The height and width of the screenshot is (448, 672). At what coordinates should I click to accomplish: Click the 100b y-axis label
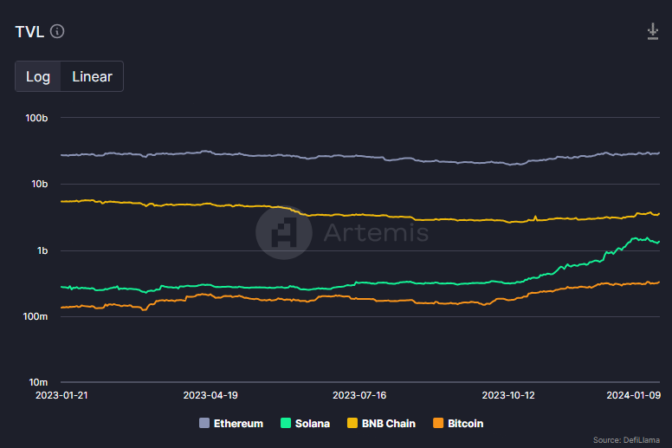point(36,118)
